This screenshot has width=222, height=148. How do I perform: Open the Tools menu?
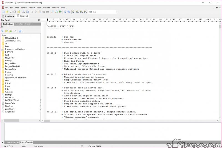pyautogui.click(x=39, y=8)
